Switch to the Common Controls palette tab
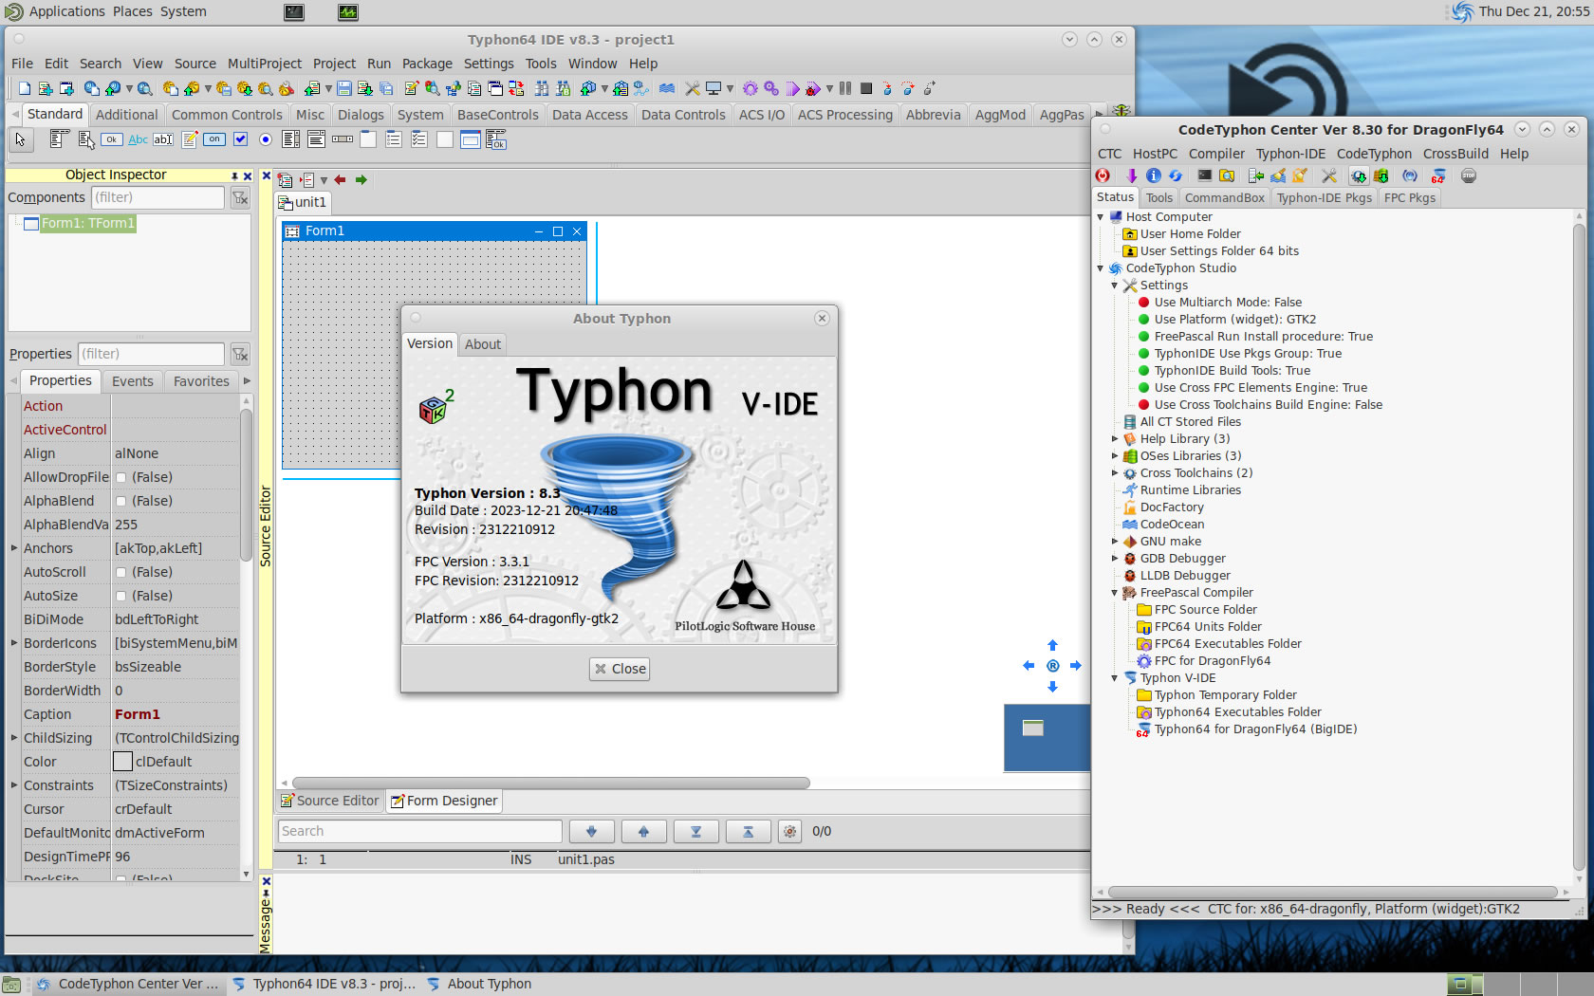This screenshot has width=1594, height=996. pyautogui.click(x=227, y=115)
